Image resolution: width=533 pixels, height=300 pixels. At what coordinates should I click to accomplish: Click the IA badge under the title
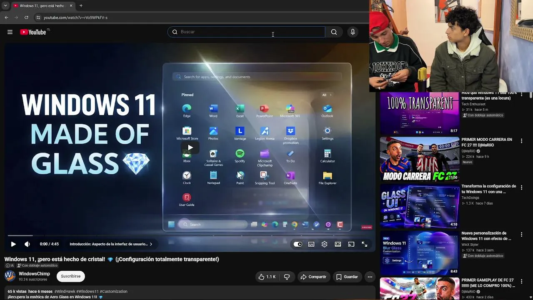(10, 265)
